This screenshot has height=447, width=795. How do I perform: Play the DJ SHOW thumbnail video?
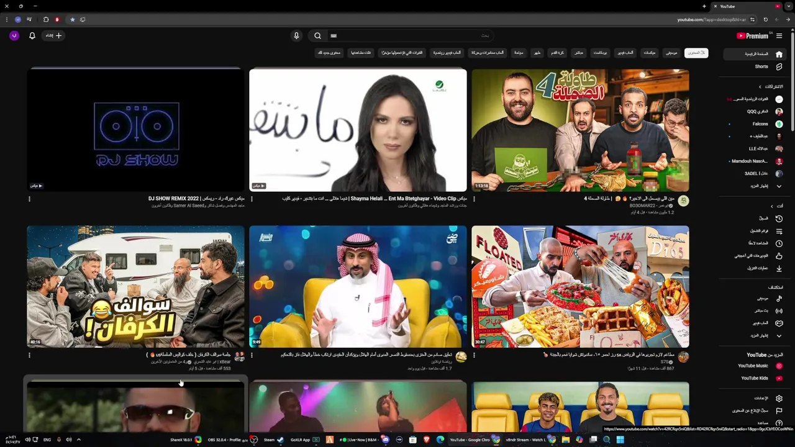coord(135,130)
